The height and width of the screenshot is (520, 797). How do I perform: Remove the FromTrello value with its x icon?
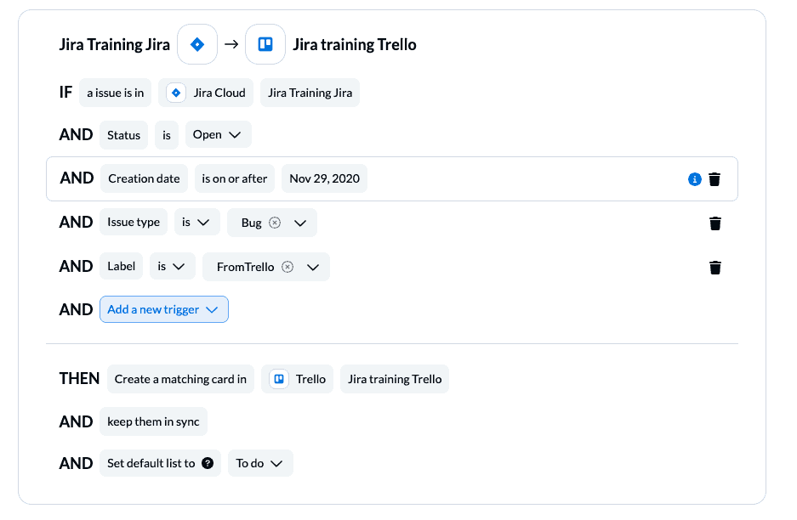click(287, 267)
